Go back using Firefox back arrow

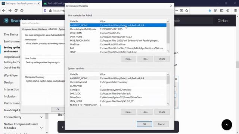tap(4, 10)
